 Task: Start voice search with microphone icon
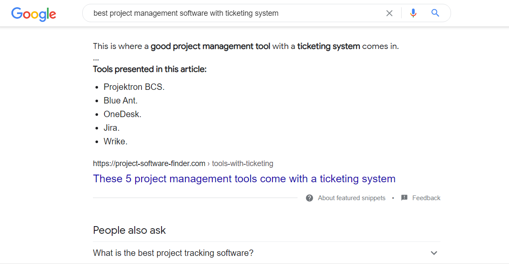[413, 13]
